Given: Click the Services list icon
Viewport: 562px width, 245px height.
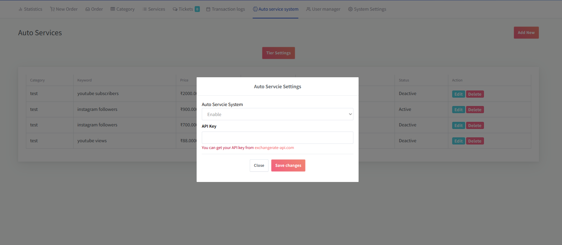Looking at the screenshot, I should (144, 9).
